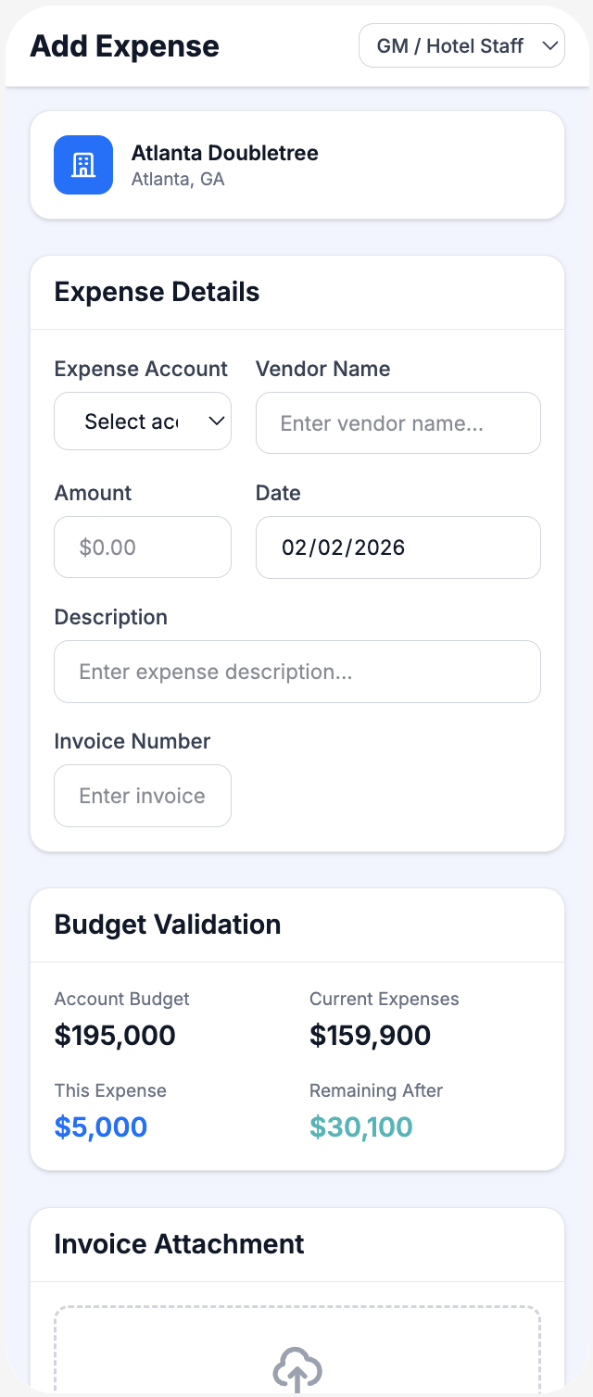Viewport: 593px width, 1397px height.
Task: Click the Atlanta Doubletree property card
Action: pyautogui.click(x=297, y=165)
